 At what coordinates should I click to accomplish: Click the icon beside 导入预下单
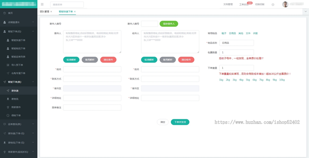coord(8,65)
